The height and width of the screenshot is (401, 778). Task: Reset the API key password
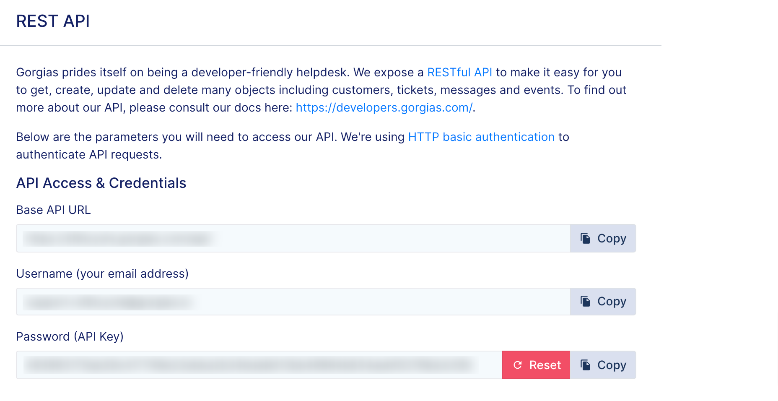click(x=536, y=365)
